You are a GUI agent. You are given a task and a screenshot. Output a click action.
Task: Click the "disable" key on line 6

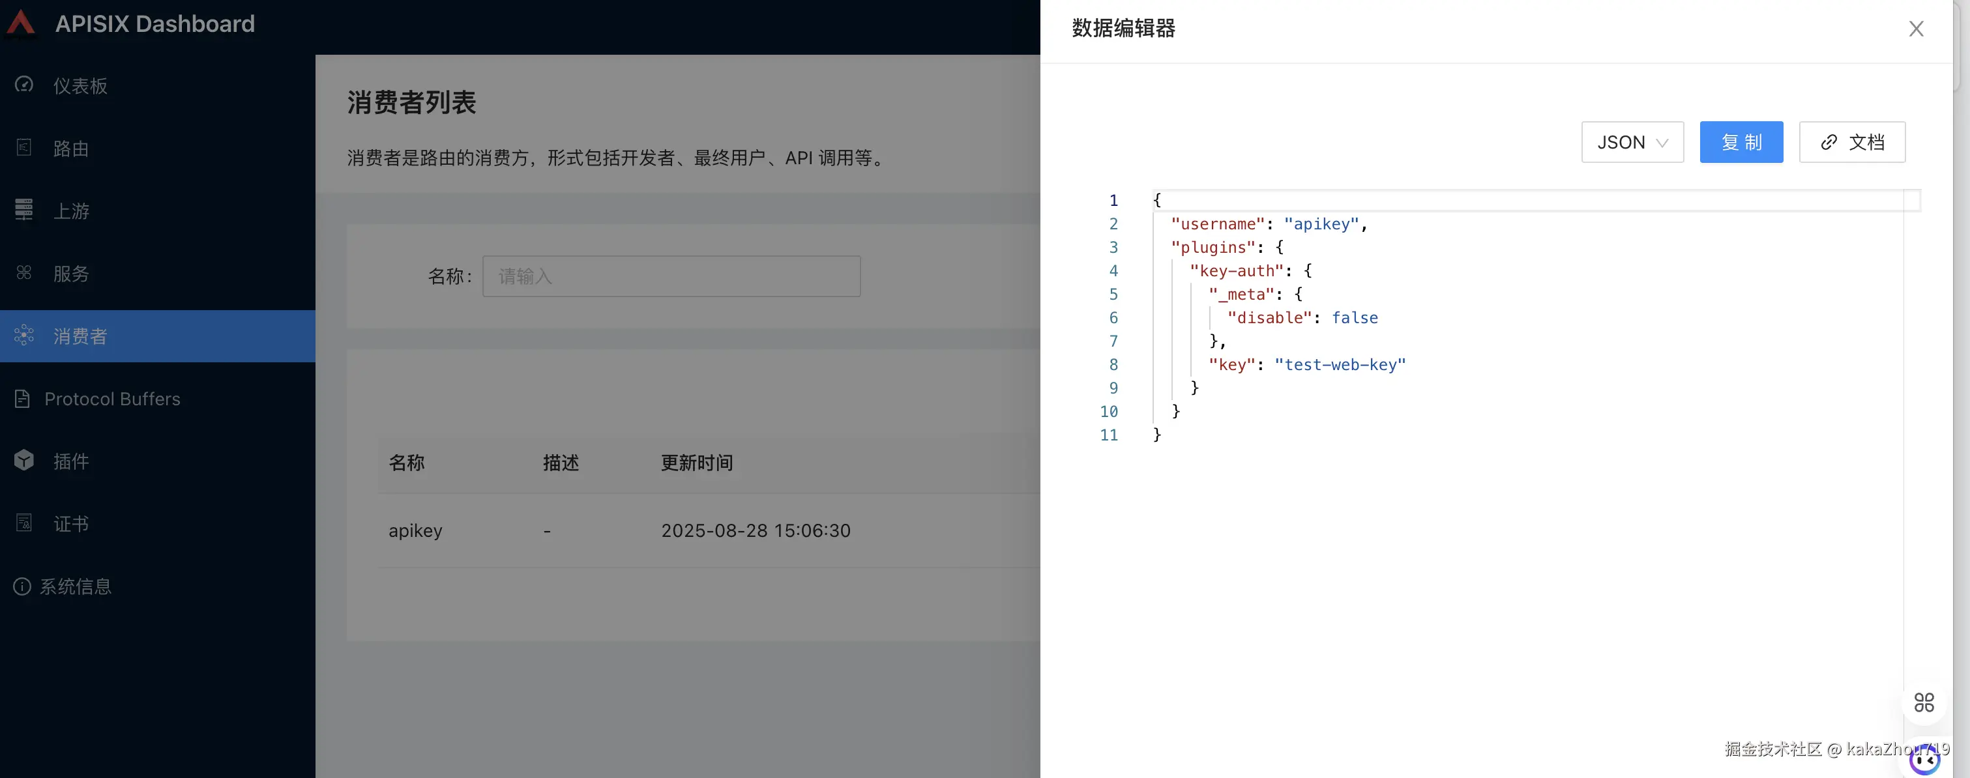(x=1269, y=318)
